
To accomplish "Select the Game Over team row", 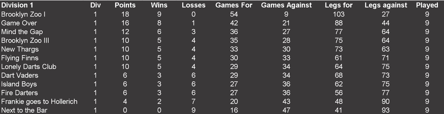I will click(222, 23).
